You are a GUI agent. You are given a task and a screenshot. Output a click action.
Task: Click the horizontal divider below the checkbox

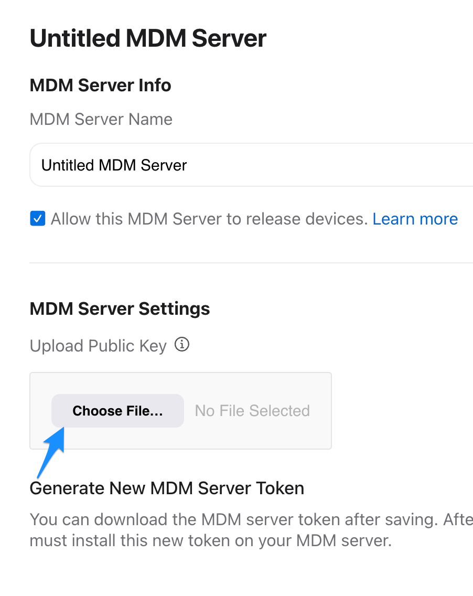pos(251,263)
